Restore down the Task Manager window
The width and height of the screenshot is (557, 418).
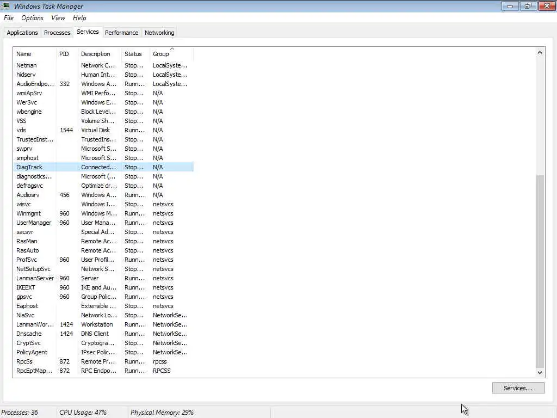528,6
